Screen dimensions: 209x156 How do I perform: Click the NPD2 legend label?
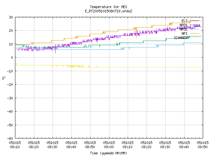[x=184, y=29]
